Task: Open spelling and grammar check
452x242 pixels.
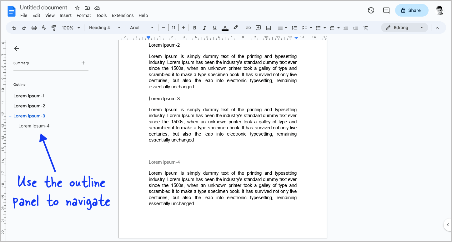Action: coord(44,28)
